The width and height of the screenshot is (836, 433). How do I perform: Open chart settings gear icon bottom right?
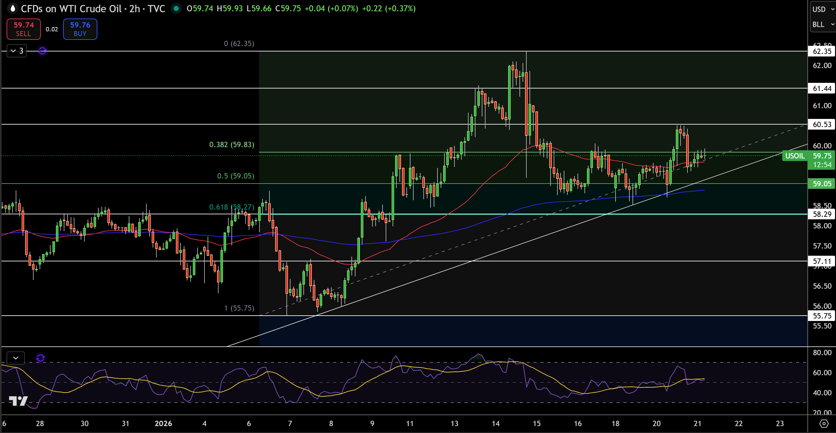(824, 423)
